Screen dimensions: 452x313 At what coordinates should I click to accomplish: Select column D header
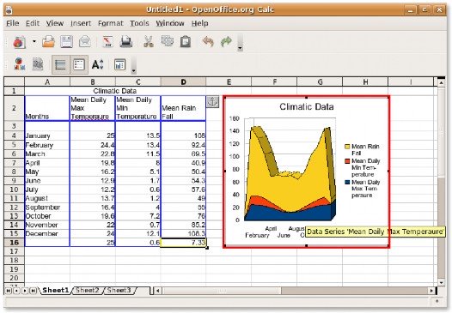click(x=183, y=82)
